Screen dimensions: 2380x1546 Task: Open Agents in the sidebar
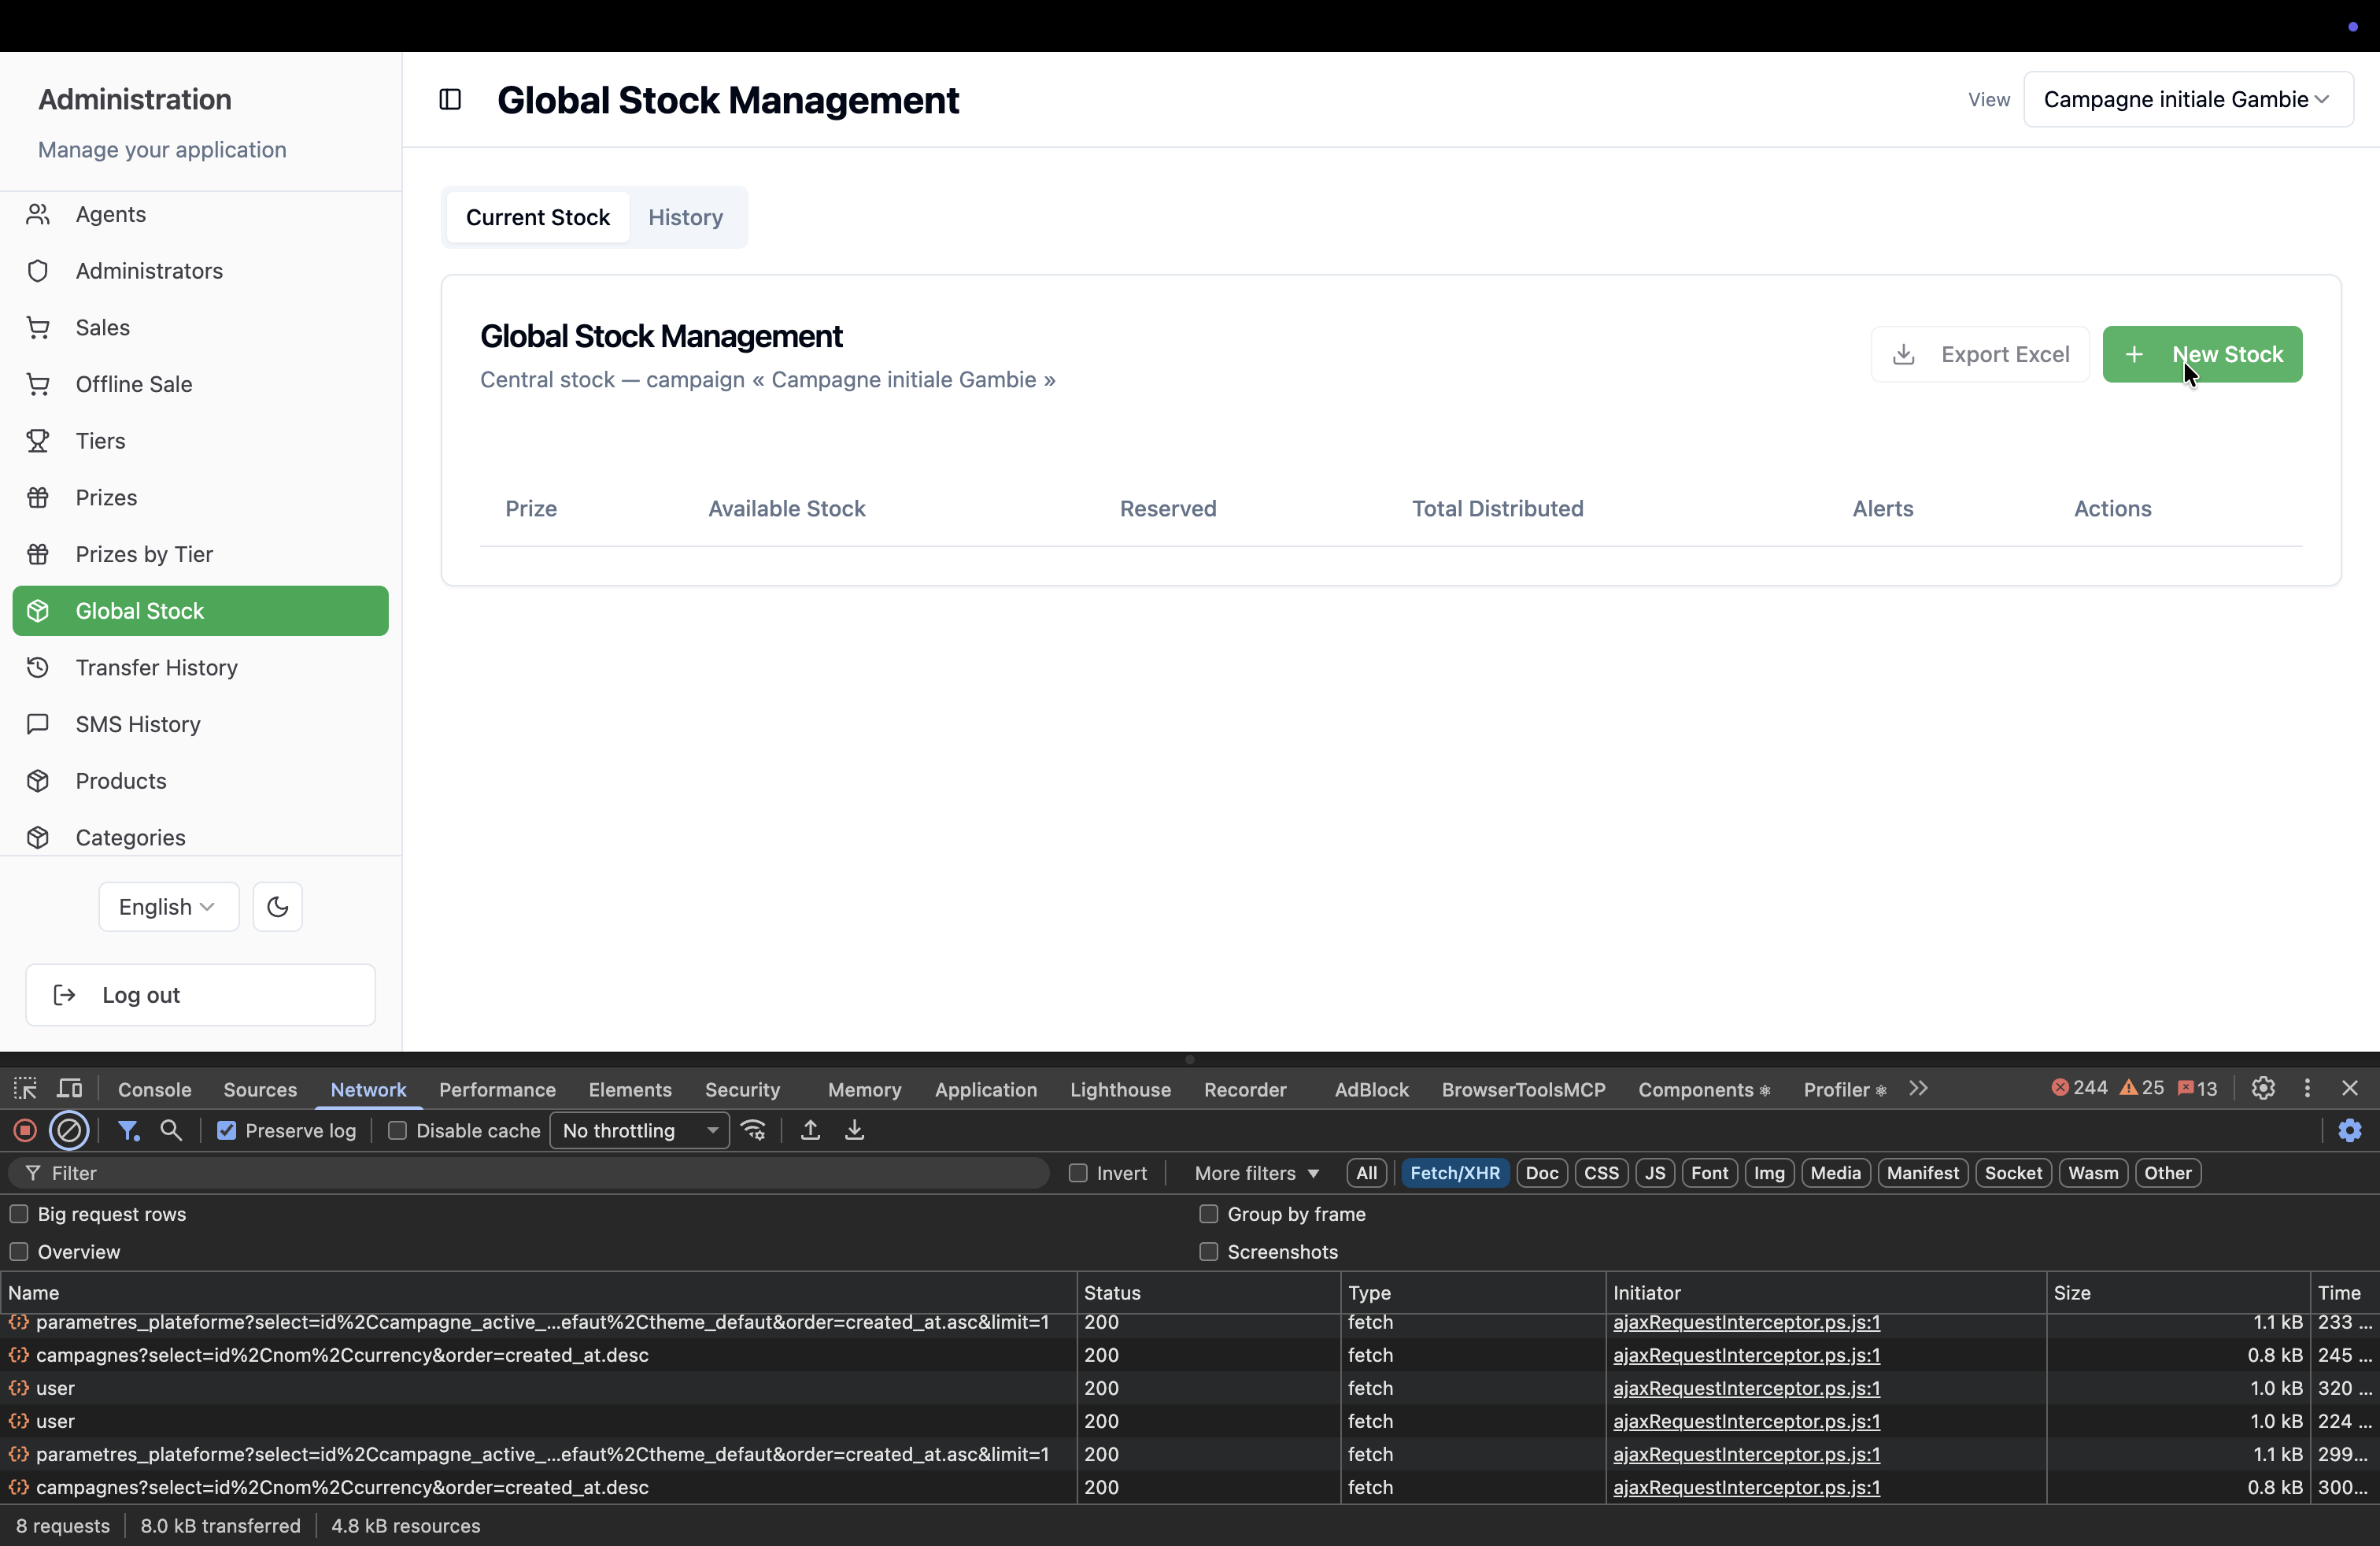tap(200, 214)
